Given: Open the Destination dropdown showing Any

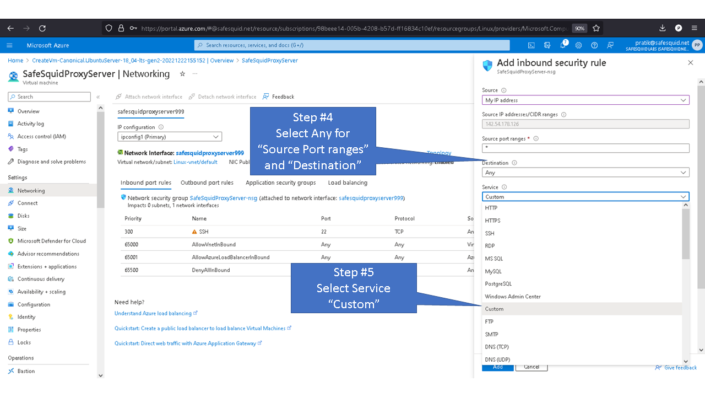Looking at the screenshot, I should point(585,173).
